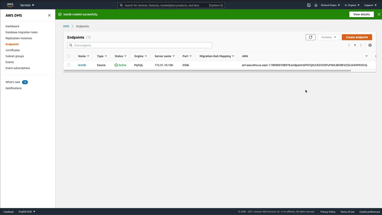Go to Dashboard in sidebar
The height and width of the screenshot is (215, 382).
pos(12,26)
